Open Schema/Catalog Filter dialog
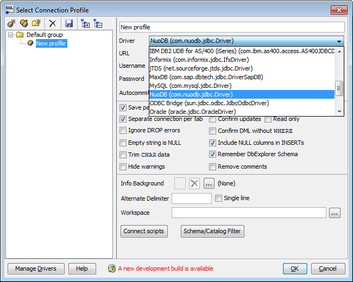Viewport: 353px width, 282px height. click(212, 231)
